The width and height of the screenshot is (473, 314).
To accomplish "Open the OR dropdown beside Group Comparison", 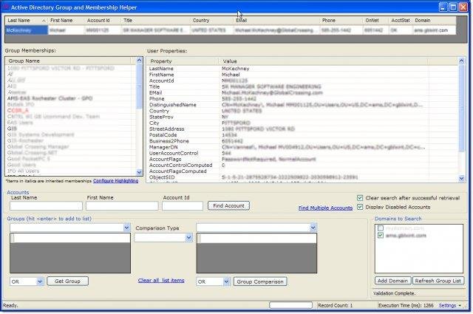I will coord(225,281).
